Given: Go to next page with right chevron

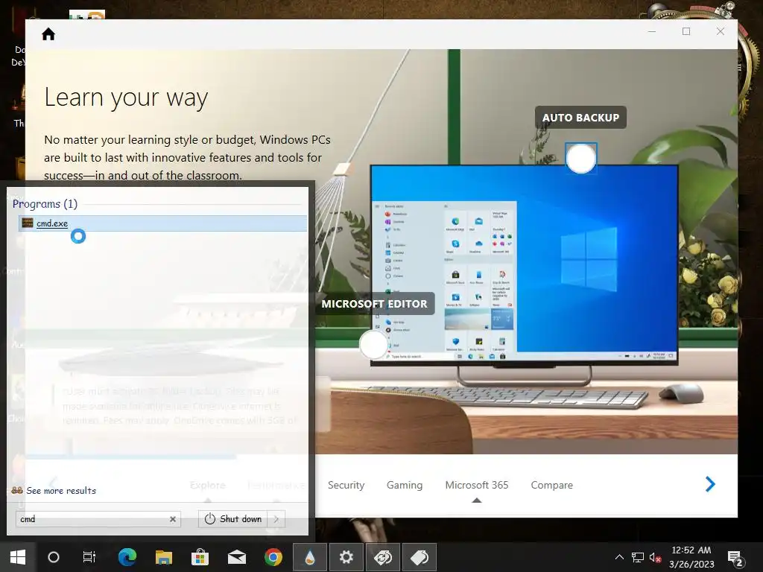Looking at the screenshot, I should [710, 484].
